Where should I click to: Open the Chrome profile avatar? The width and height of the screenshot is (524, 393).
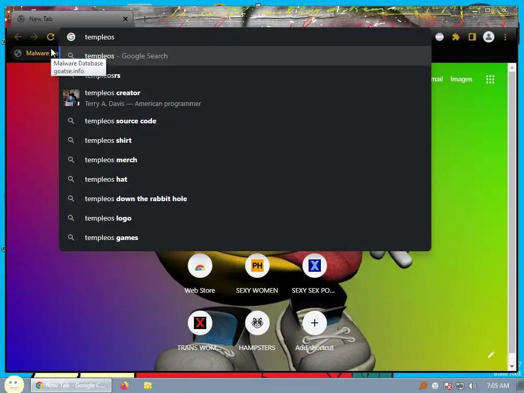pos(488,37)
